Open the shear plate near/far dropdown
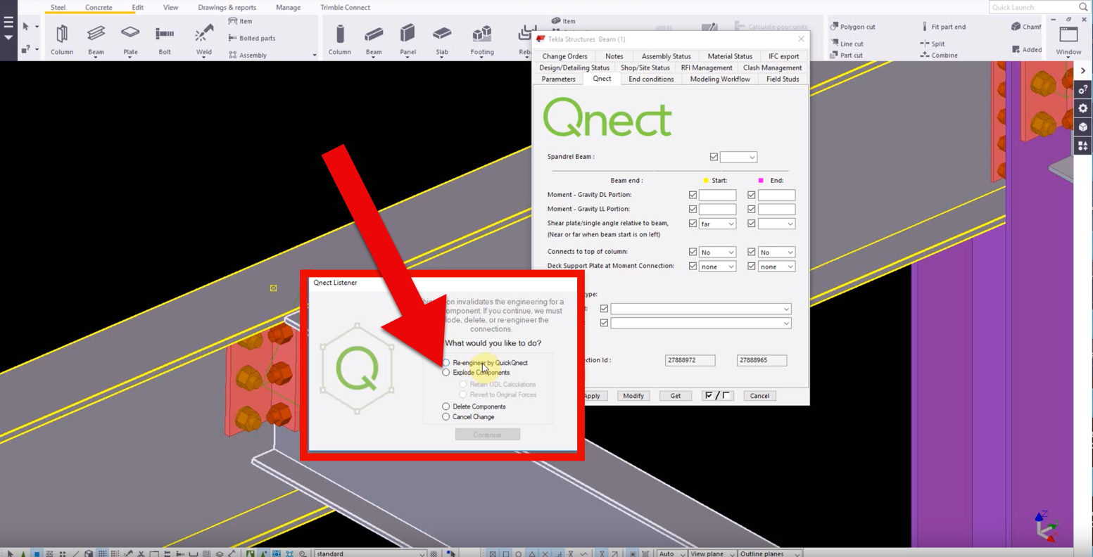The height and width of the screenshot is (557, 1093). tap(717, 223)
